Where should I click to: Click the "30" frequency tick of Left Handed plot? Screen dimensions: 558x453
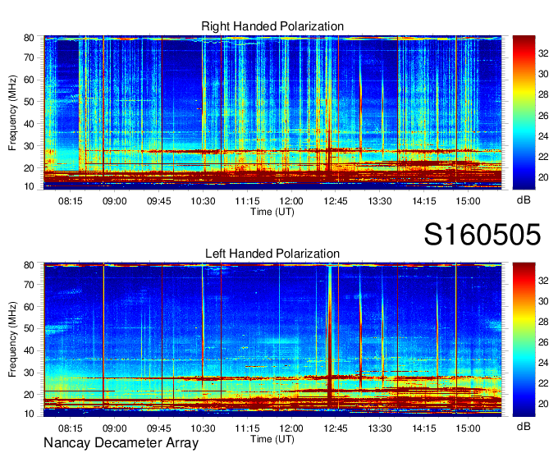(x=29, y=373)
